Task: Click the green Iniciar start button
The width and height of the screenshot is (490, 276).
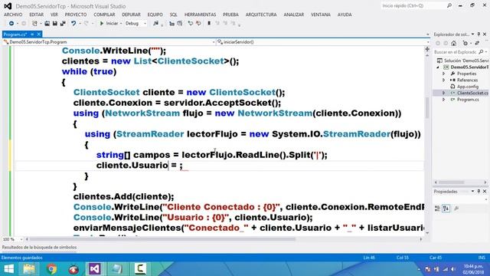Action: click(109, 24)
